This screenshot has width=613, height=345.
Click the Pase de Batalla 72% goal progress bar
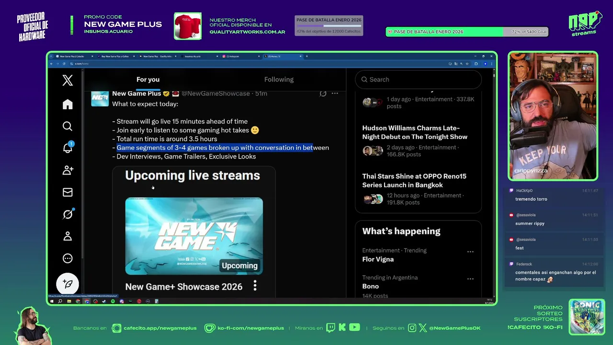467,32
